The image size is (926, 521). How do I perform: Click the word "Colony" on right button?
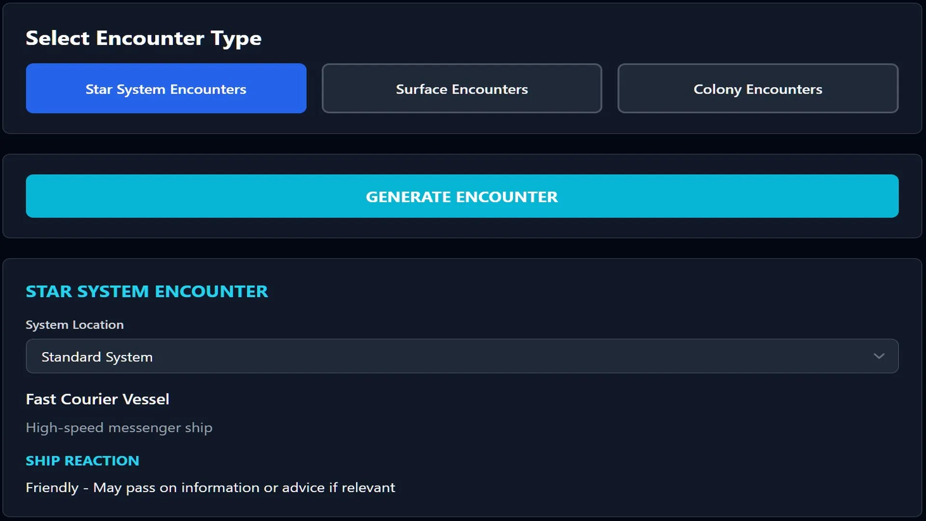(717, 89)
